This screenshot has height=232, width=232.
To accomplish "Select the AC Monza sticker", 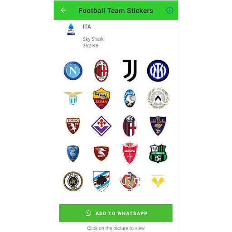I will [x=130, y=153].
